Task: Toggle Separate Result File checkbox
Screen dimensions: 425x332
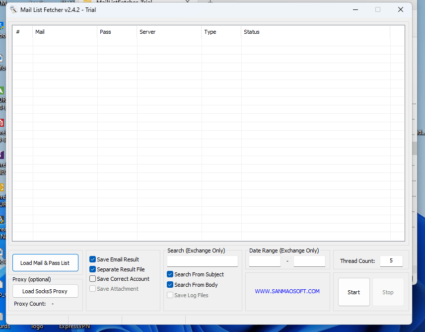Action: (93, 269)
